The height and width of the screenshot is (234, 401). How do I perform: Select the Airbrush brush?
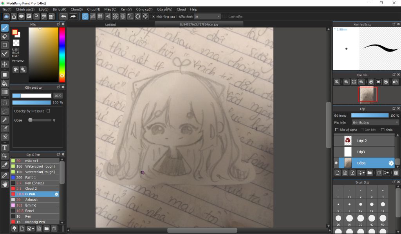[x=35, y=200]
